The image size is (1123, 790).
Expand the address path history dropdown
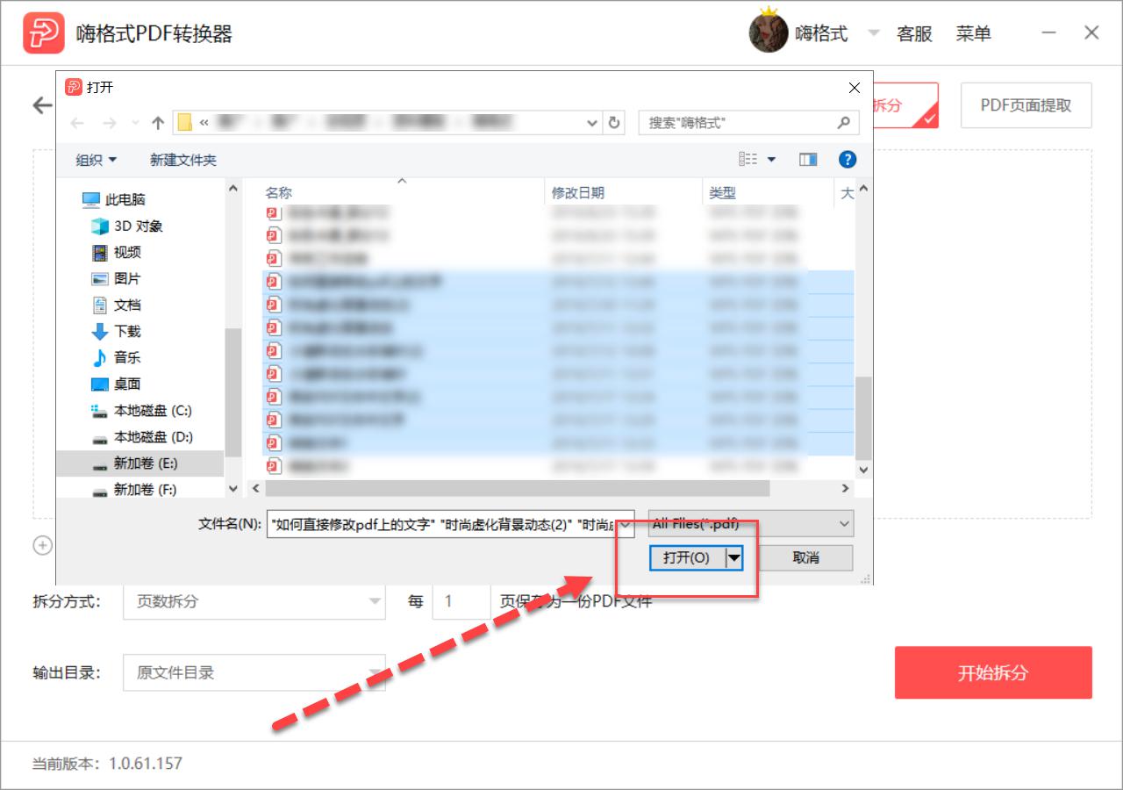click(593, 123)
